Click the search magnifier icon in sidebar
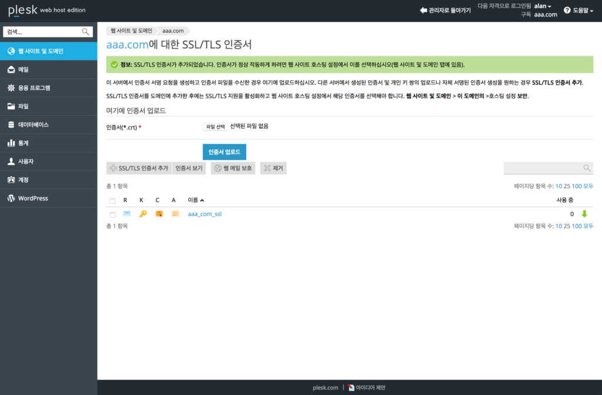This screenshot has height=395, width=602. (x=86, y=32)
